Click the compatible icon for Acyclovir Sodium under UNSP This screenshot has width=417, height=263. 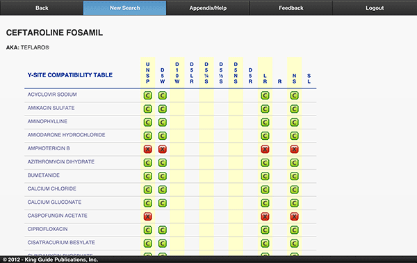point(148,95)
